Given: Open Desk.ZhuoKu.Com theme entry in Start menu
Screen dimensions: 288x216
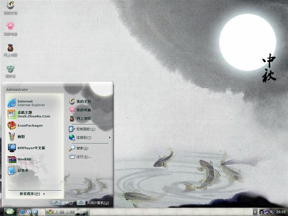Looking at the screenshot, I should pyautogui.click(x=35, y=114).
